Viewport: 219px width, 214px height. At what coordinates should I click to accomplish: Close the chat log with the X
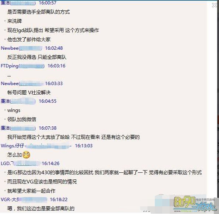214,5
